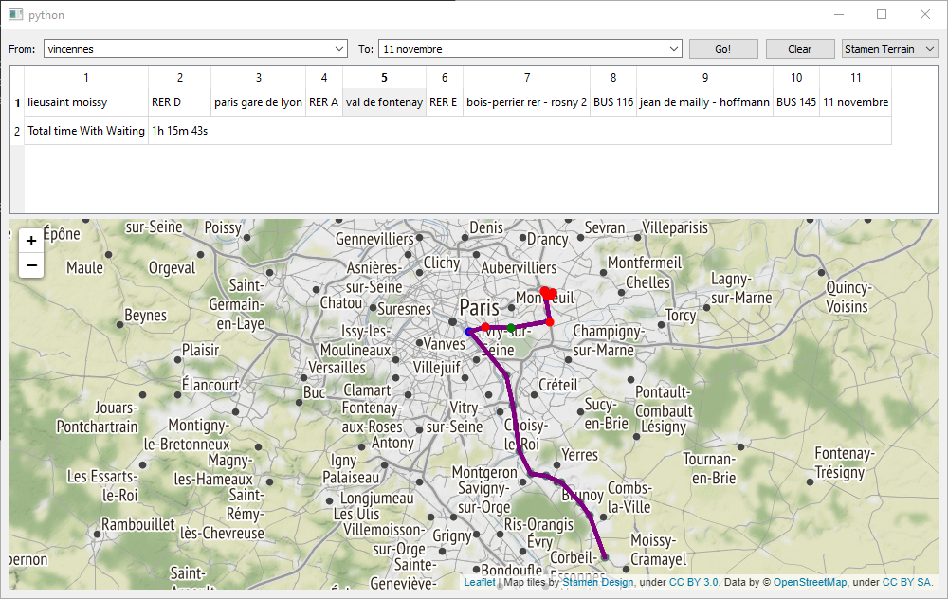Select the BUS 116 cell
Image resolution: width=948 pixels, height=599 pixels.
click(x=613, y=102)
